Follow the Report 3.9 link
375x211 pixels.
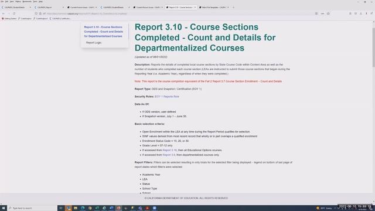coord(169,155)
